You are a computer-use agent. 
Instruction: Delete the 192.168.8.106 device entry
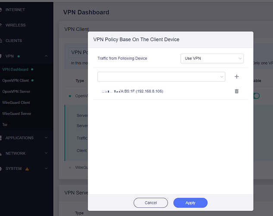click(x=236, y=91)
